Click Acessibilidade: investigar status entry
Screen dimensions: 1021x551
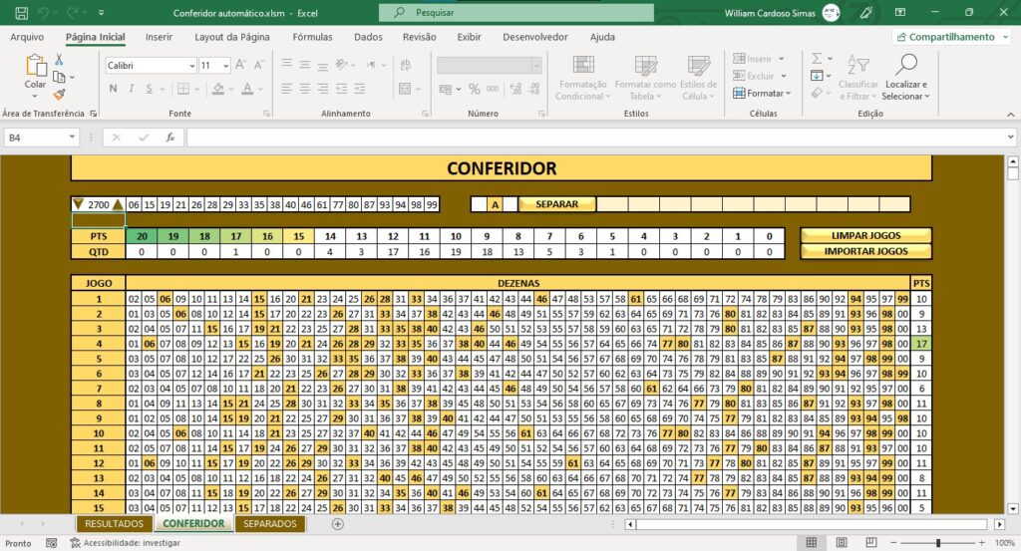coord(125,543)
